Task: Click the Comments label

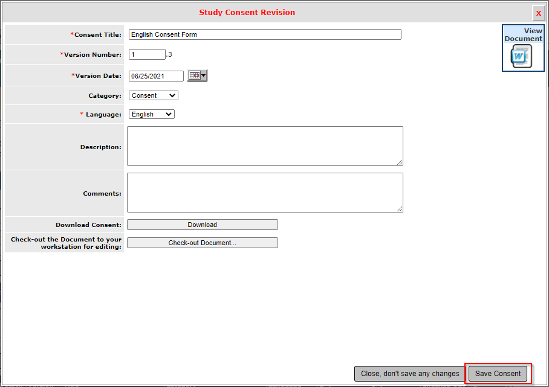Action: pyautogui.click(x=102, y=194)
